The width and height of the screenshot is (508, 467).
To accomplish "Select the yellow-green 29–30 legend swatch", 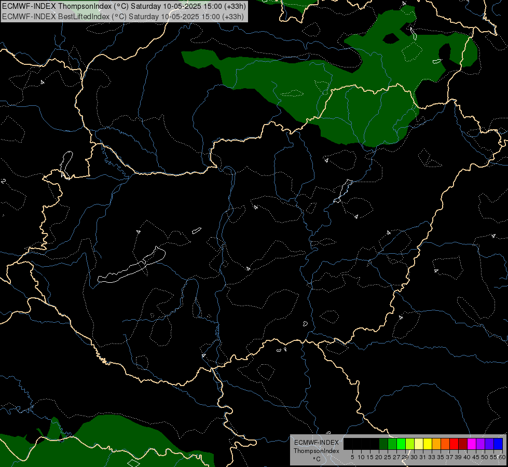I will (410, 444).
